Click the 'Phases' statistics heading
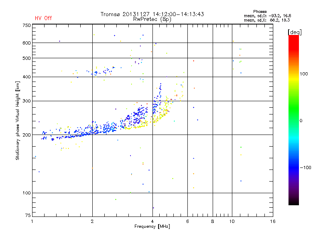The image size is (321, 241). (x=260, y=12)
